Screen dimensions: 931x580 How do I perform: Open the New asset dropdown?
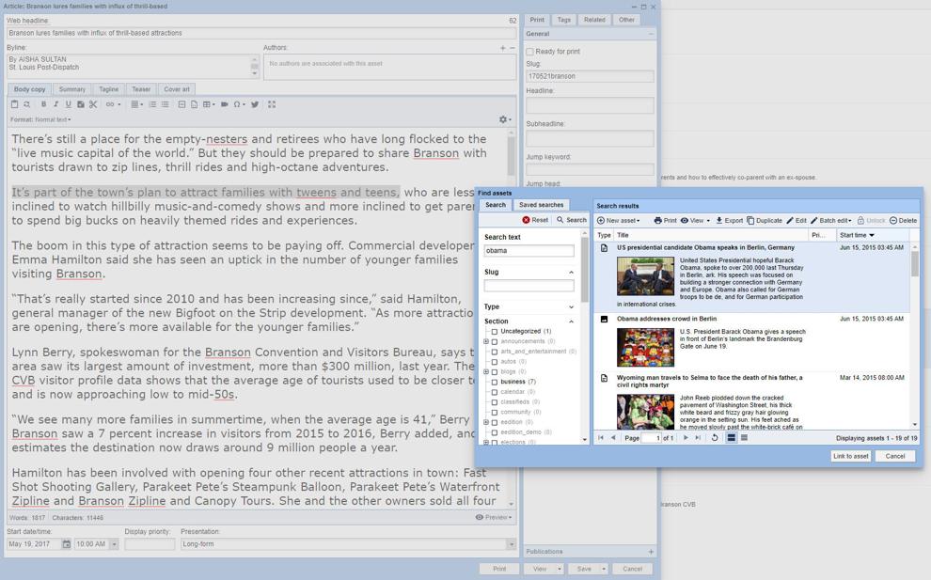618,220
